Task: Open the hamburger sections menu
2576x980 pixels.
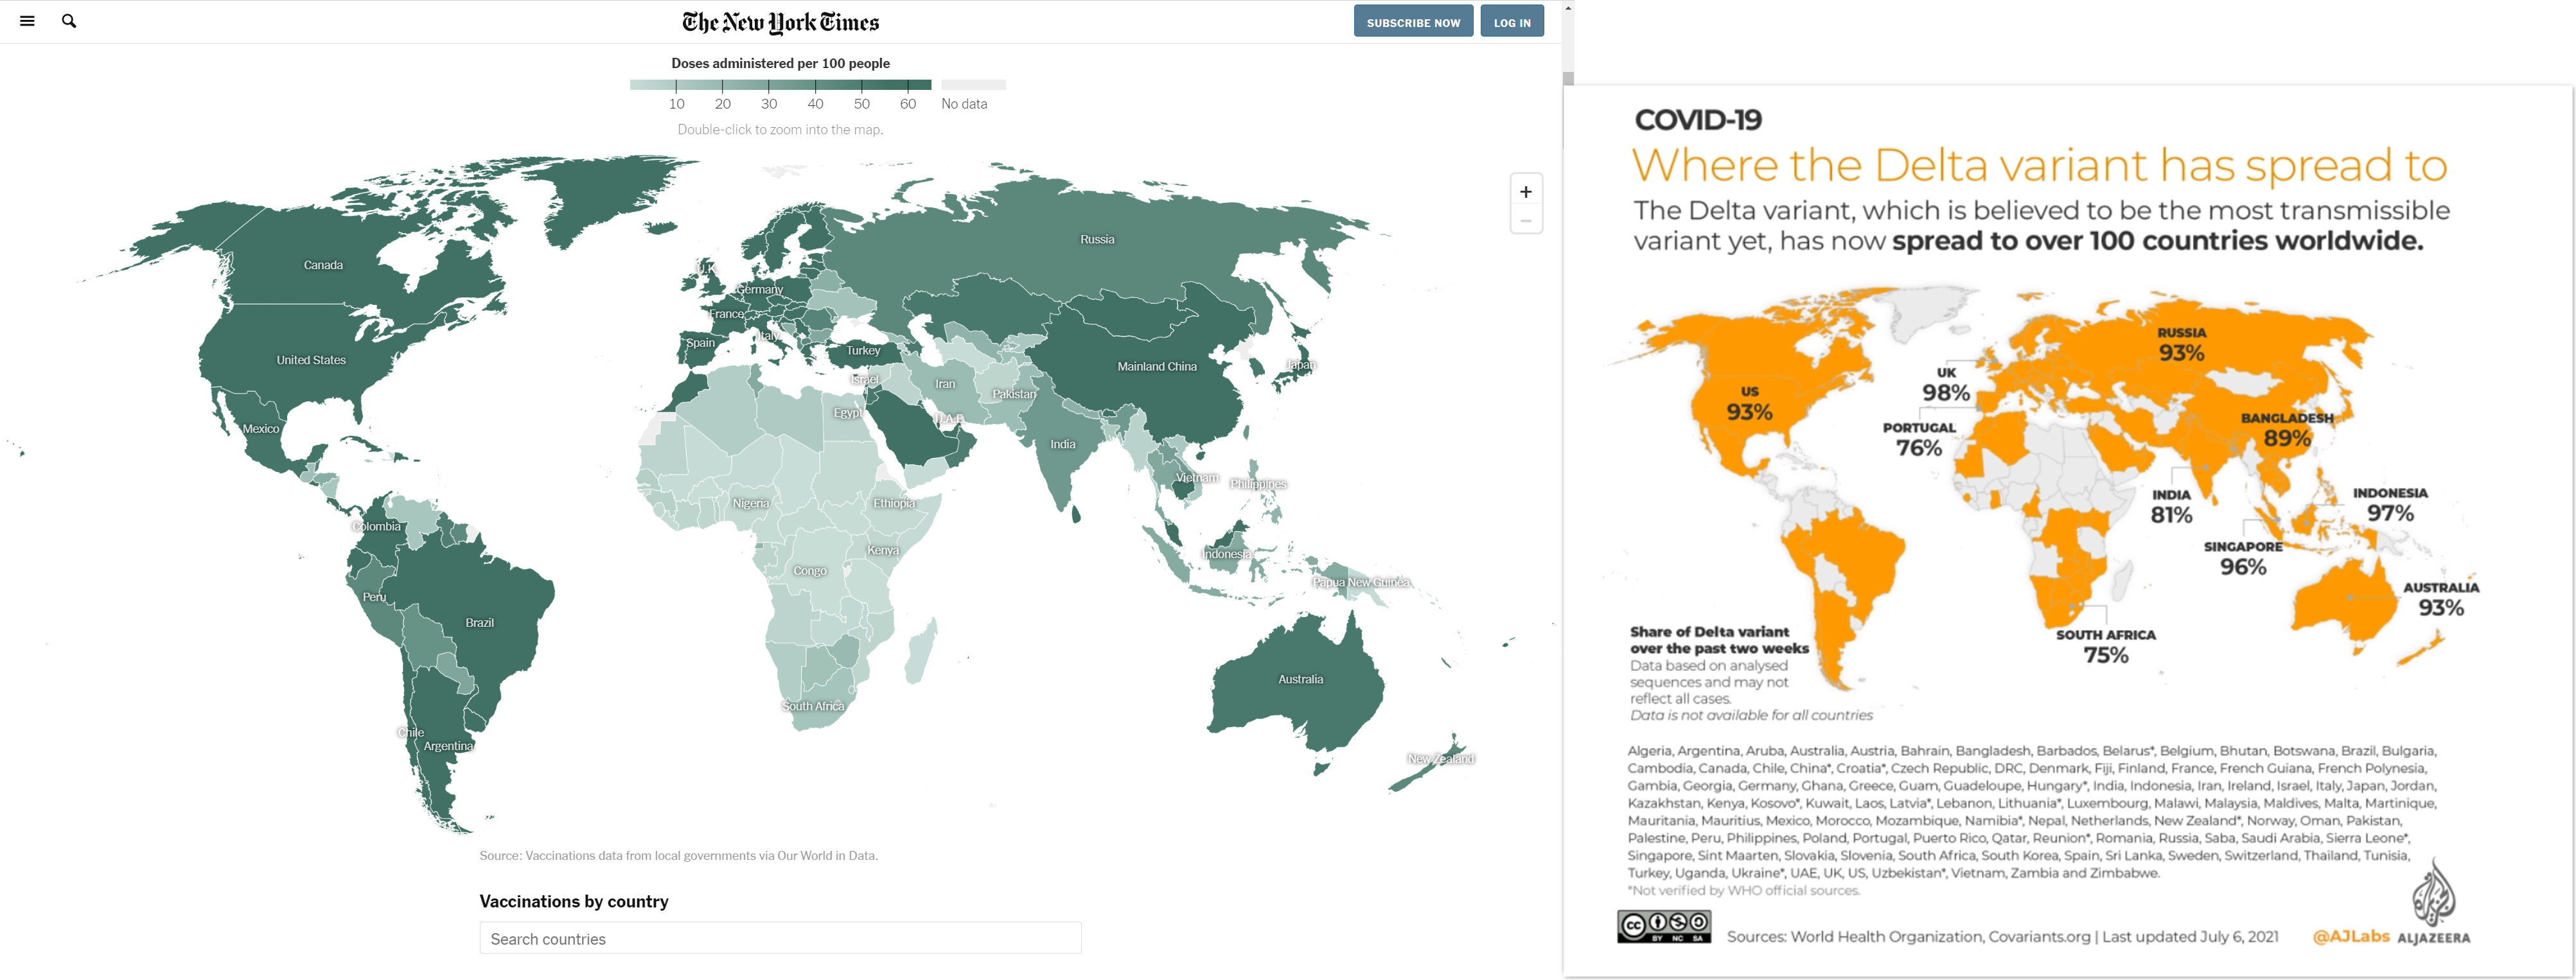Action: [27, 21]
